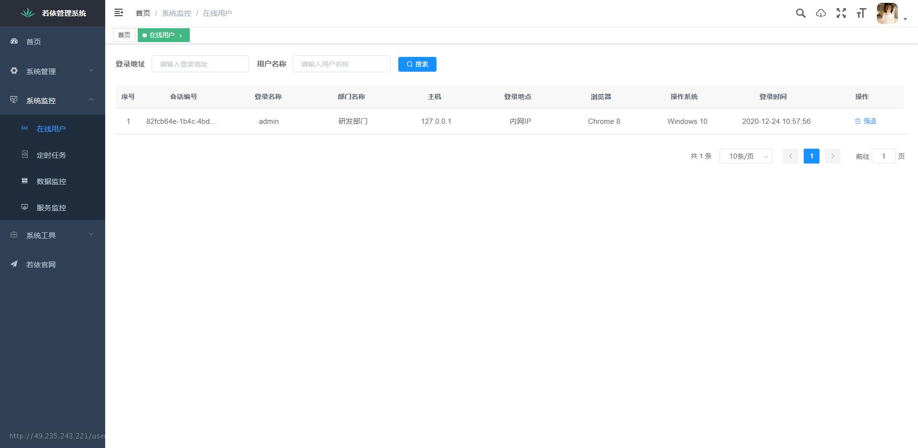The height and width of the screenshot is (448, 918).
Task: Toggle the sidebar hamburger icon
Action: click(119, 13)
